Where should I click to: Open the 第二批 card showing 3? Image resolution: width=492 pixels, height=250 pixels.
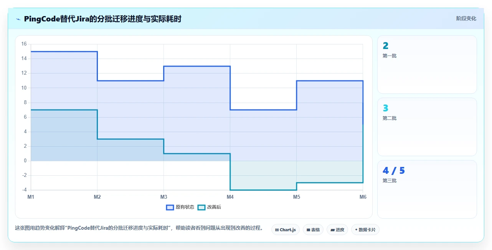point(427,127)
